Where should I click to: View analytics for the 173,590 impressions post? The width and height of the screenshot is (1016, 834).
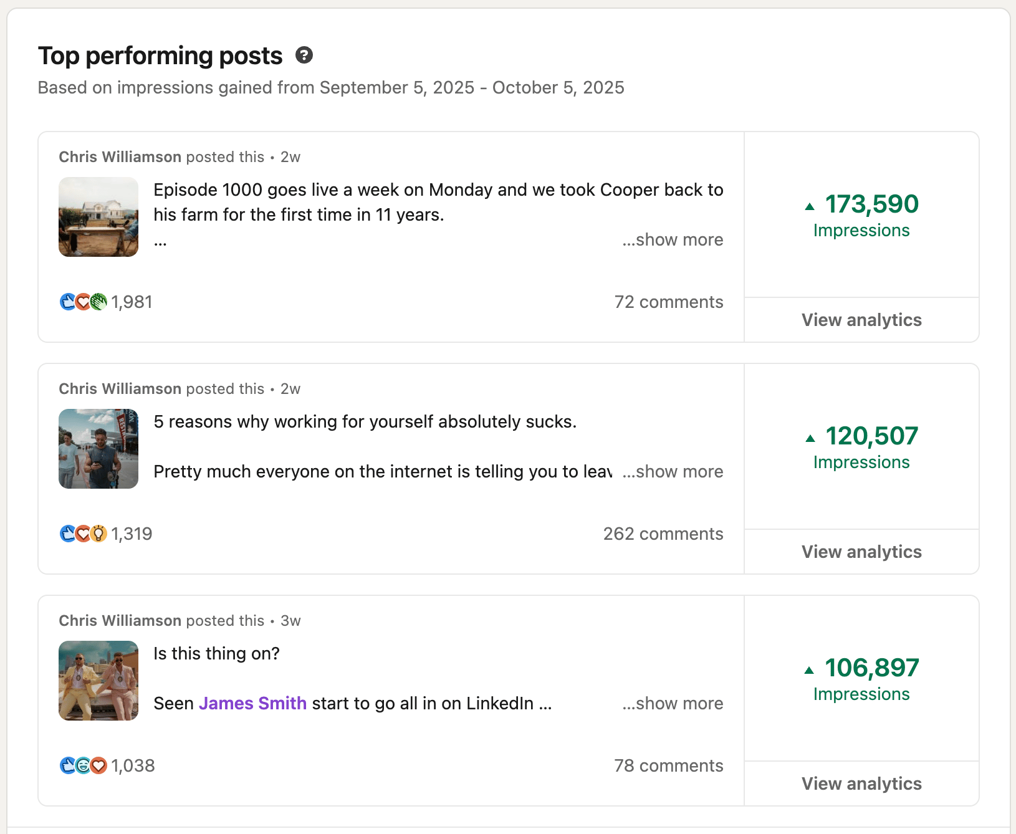[x=861, y=320]
